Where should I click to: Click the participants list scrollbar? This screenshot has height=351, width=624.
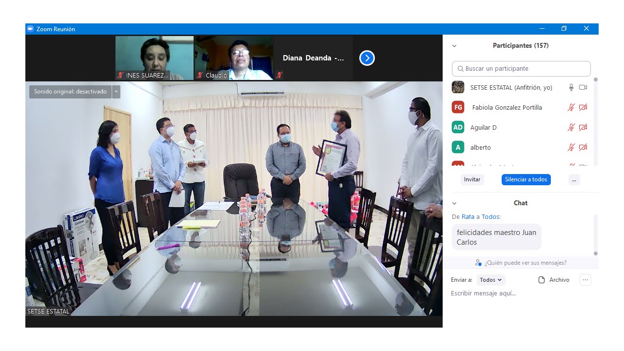point(596,122)
